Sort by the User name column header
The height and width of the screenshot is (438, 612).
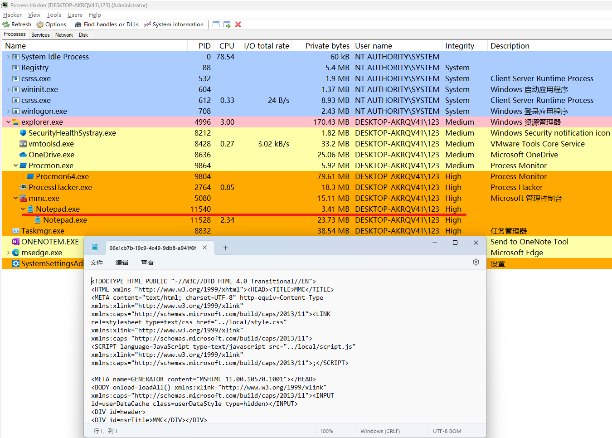pyautogui.click(x=397, y=46)
